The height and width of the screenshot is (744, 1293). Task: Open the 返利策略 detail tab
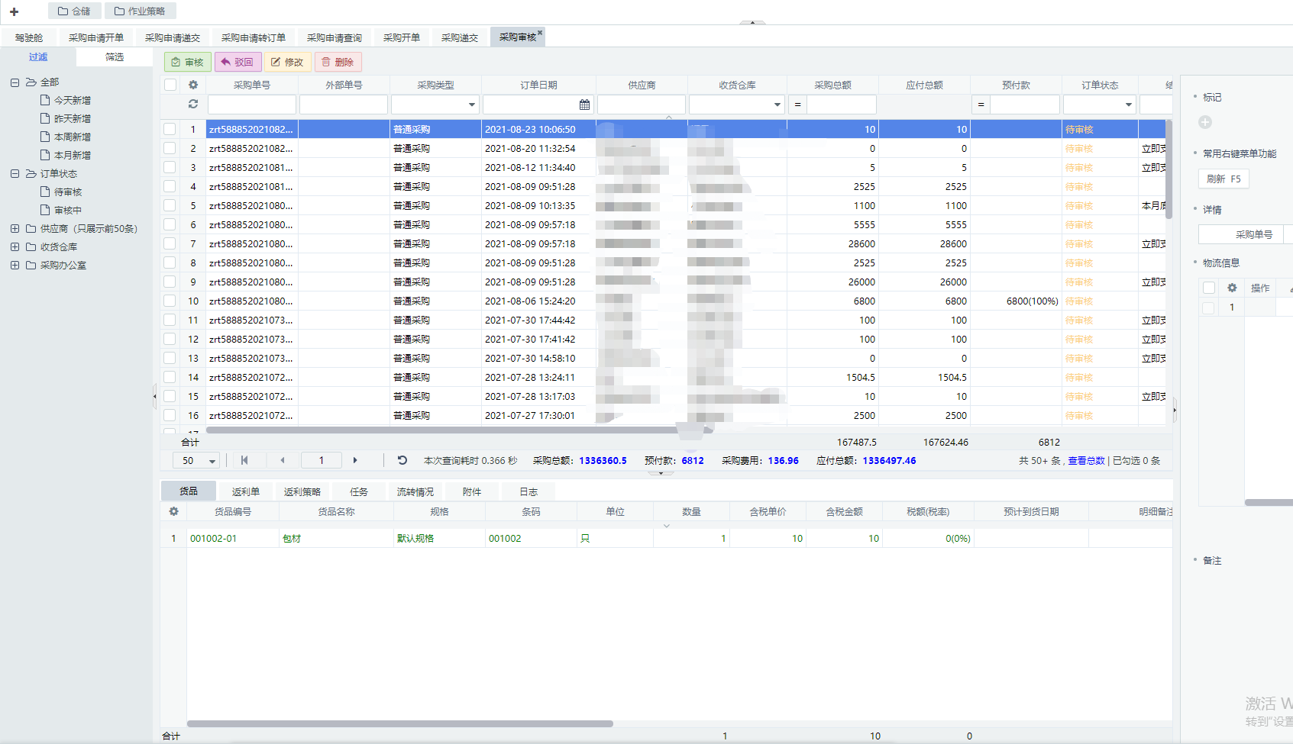click(x=302, y=492)
